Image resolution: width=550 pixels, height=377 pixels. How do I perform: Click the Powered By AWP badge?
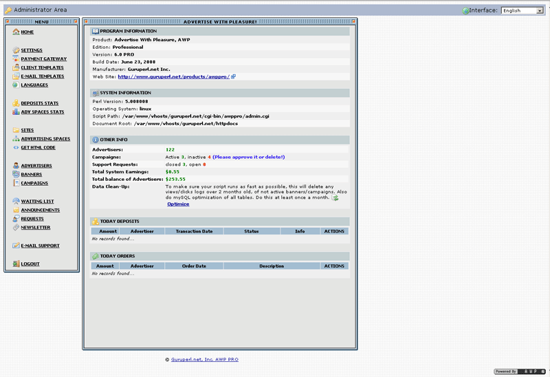click(x=520, y=371)
